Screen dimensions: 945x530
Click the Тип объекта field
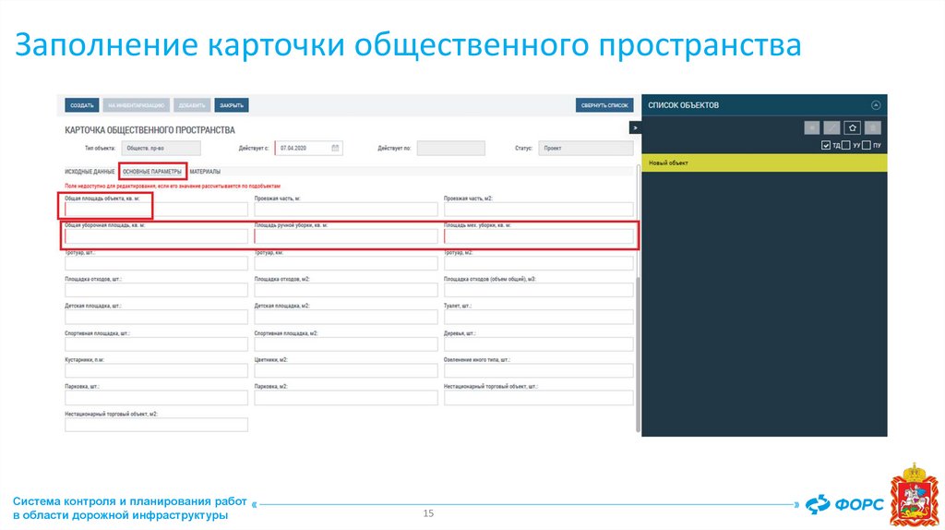[161, 149]
